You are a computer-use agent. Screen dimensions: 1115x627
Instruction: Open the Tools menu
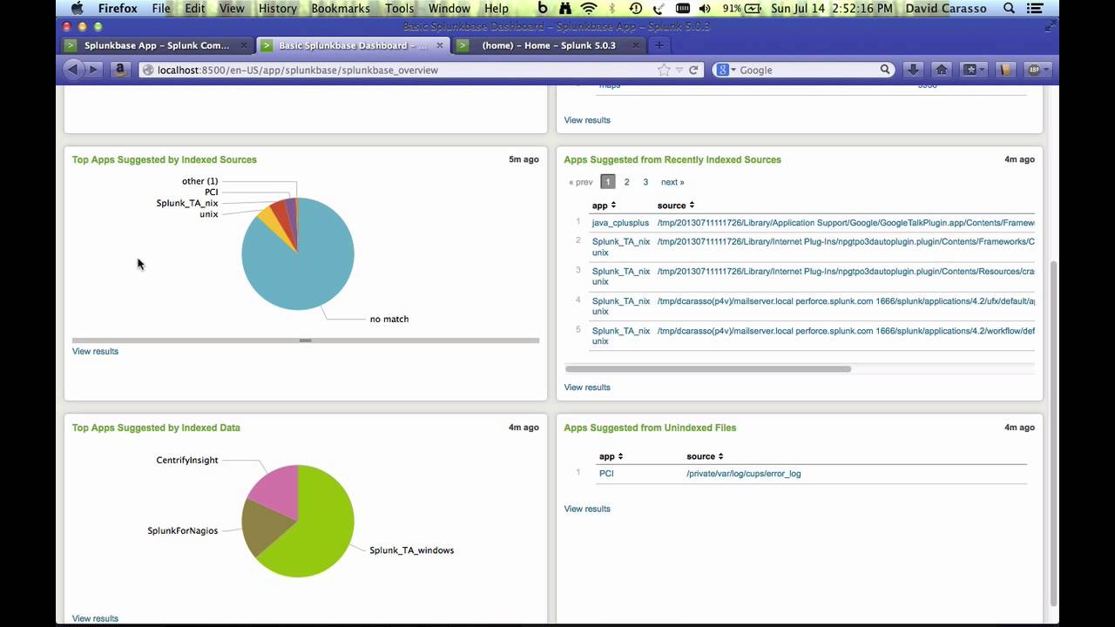pos(400,9)
